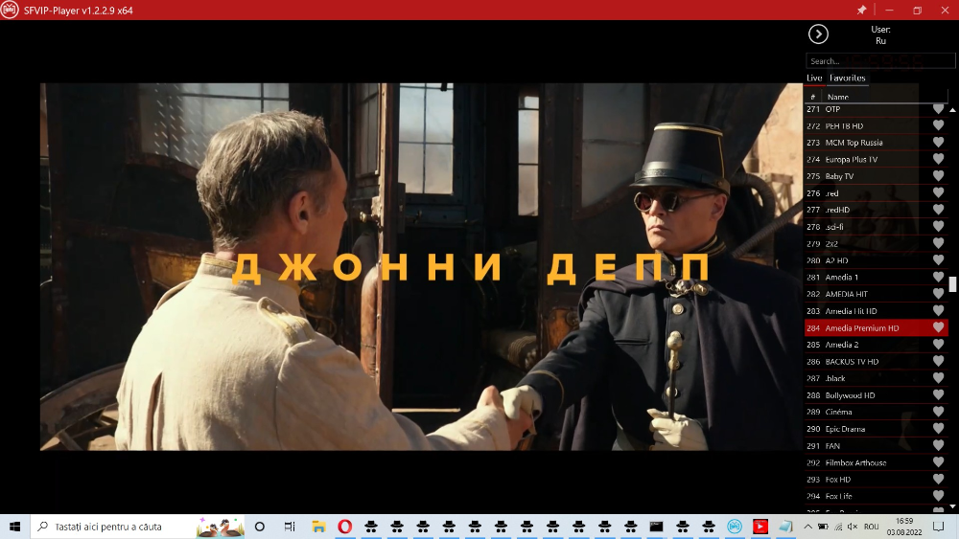Switch to the Live tab
The width and height of the screenshot is (959, 539).
(814, 79)
